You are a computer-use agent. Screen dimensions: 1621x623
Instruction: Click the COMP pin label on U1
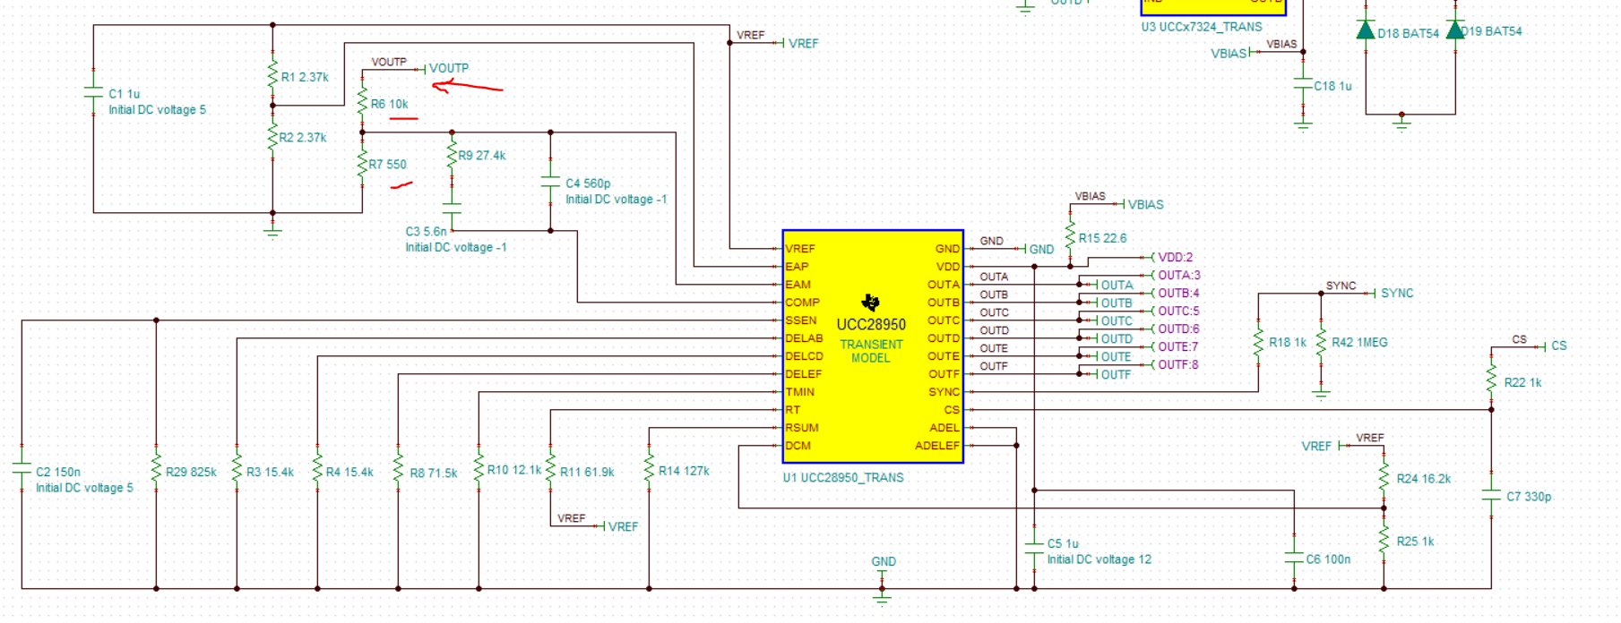(802, 302)
